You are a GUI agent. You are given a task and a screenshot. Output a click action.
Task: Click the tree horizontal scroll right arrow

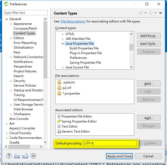pyautogui.click(x=41, y=147)
